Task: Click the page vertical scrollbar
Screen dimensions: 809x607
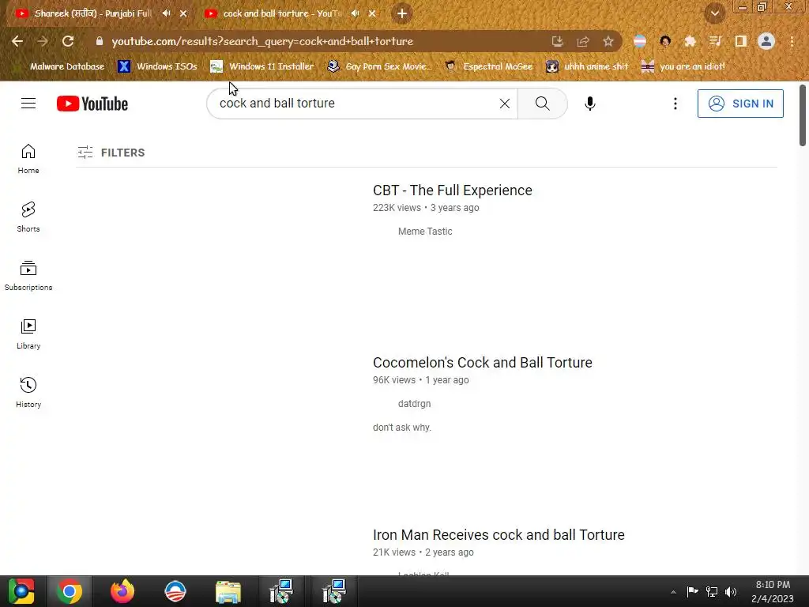Action: click(803, 115)
